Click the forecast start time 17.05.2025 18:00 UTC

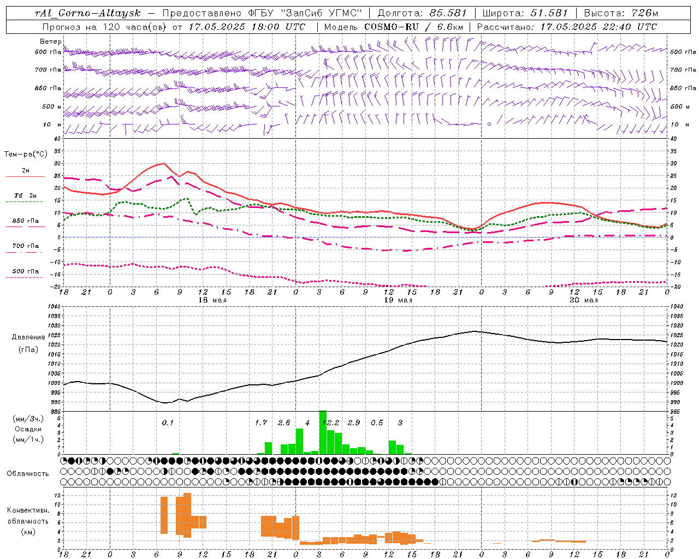[247, 27]
